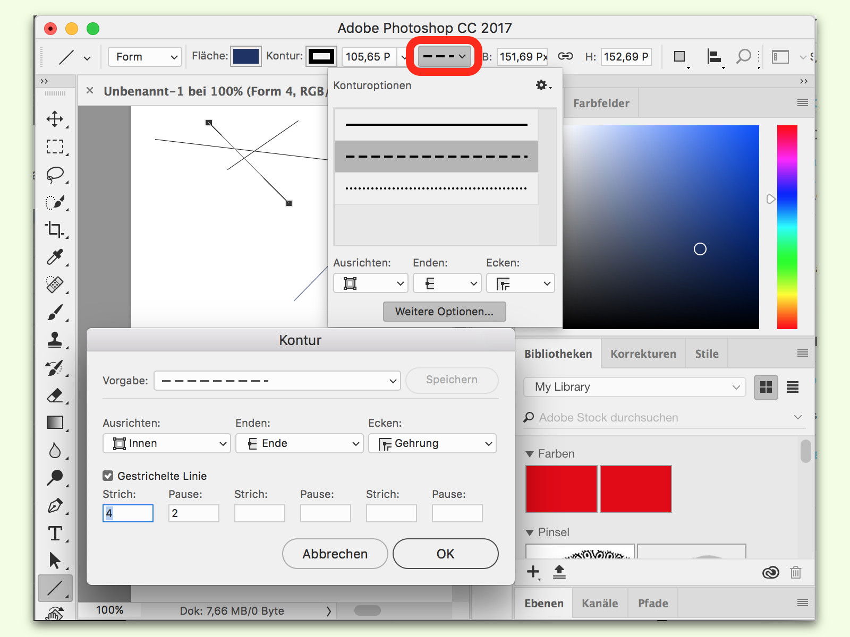Screen dimensions: 850x637
Task: Select the Type tool
Action: [x=55, y=533]
